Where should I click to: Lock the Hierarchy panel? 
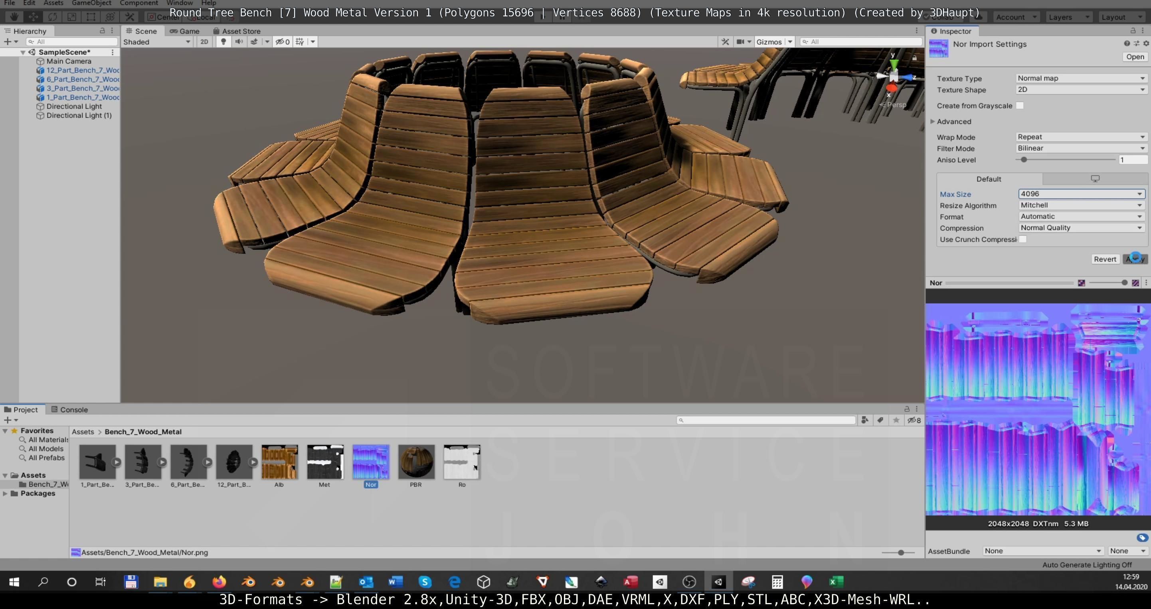102,30
